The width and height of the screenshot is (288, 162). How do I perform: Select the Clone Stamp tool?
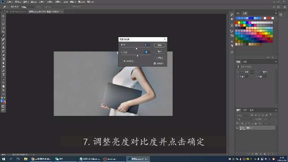coord(3,47)
